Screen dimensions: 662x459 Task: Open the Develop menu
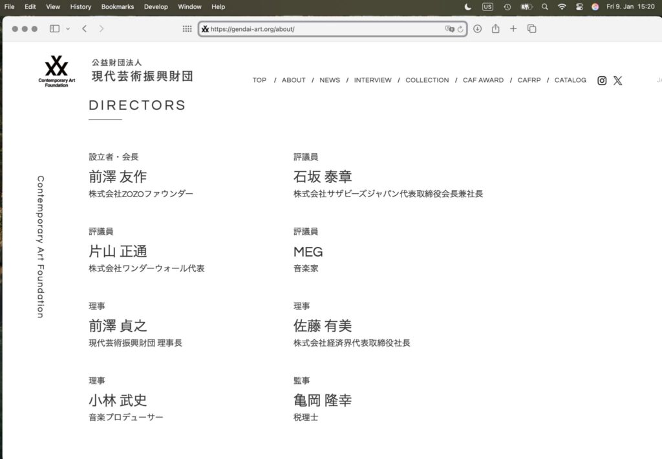[x=156, y=6]
